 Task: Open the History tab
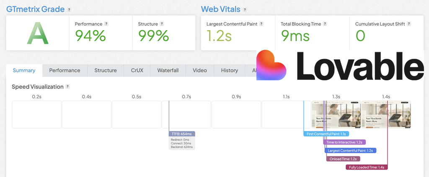click(230, 70)
